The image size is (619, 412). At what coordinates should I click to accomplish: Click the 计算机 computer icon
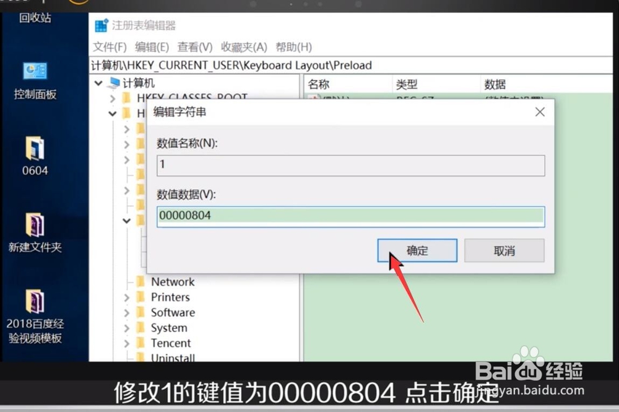point(114,83)
